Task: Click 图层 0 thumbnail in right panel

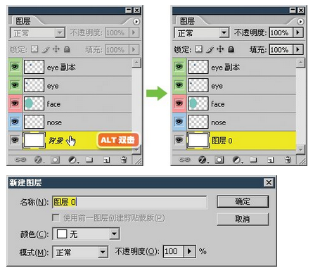Action: 198,140
